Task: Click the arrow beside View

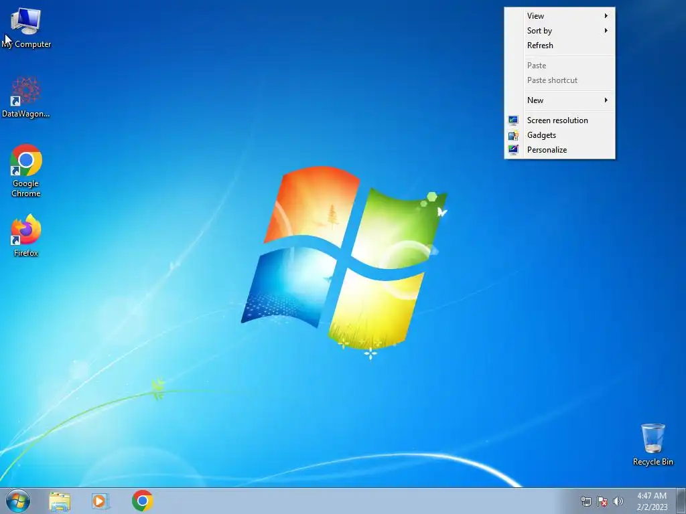Action: [606, 16]
